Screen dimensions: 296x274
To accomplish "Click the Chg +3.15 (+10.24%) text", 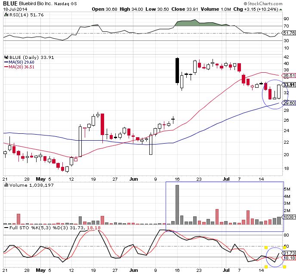I will (x=256, y=9).
